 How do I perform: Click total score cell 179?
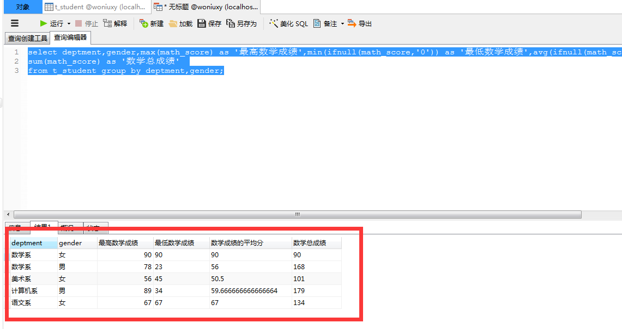[317, 290]
